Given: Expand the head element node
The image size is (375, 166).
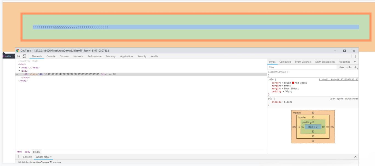Looking at the screenshot, I should click(x=19, y=68).
